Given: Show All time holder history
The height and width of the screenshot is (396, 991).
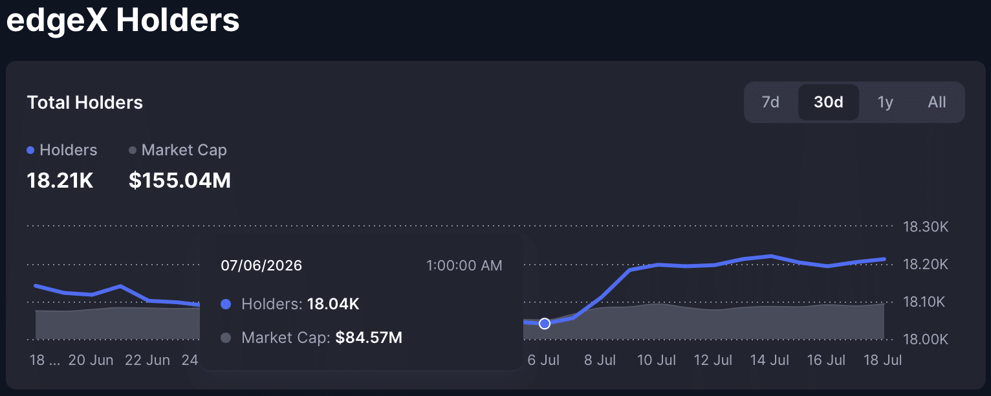Looking at the screenshot, I should pos(937,102).
